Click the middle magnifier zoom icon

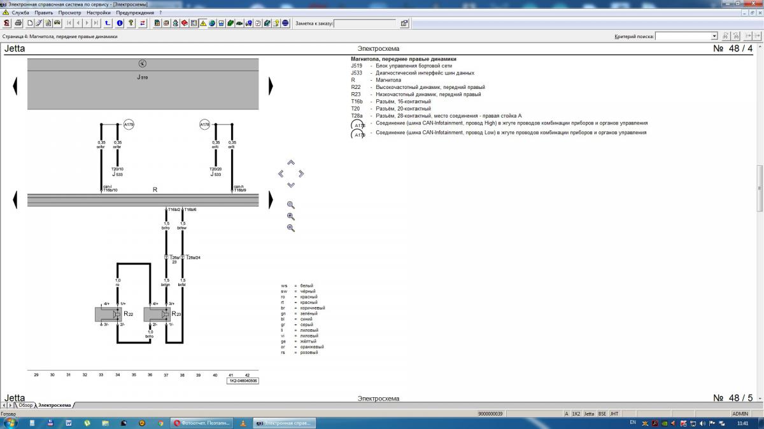click(x=291, y=216)
